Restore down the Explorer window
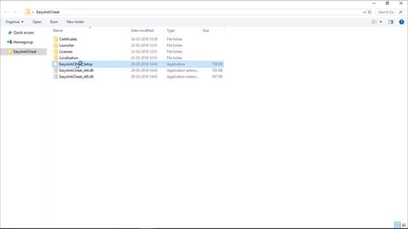Viewport: 408px width, 229px height. tap(387, 3)
